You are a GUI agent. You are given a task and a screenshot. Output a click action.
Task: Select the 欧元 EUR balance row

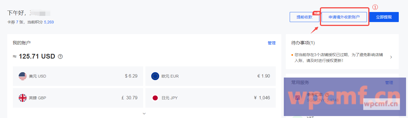pos(211,76)
